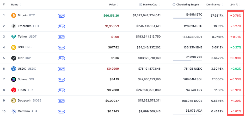Click the BNB yellow logo icon
This screenshot has height=116, width=245.
[x=14, y=47]
